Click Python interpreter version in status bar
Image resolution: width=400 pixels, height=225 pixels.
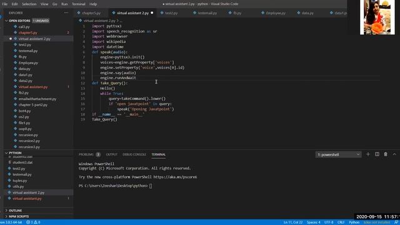(11, 222)
